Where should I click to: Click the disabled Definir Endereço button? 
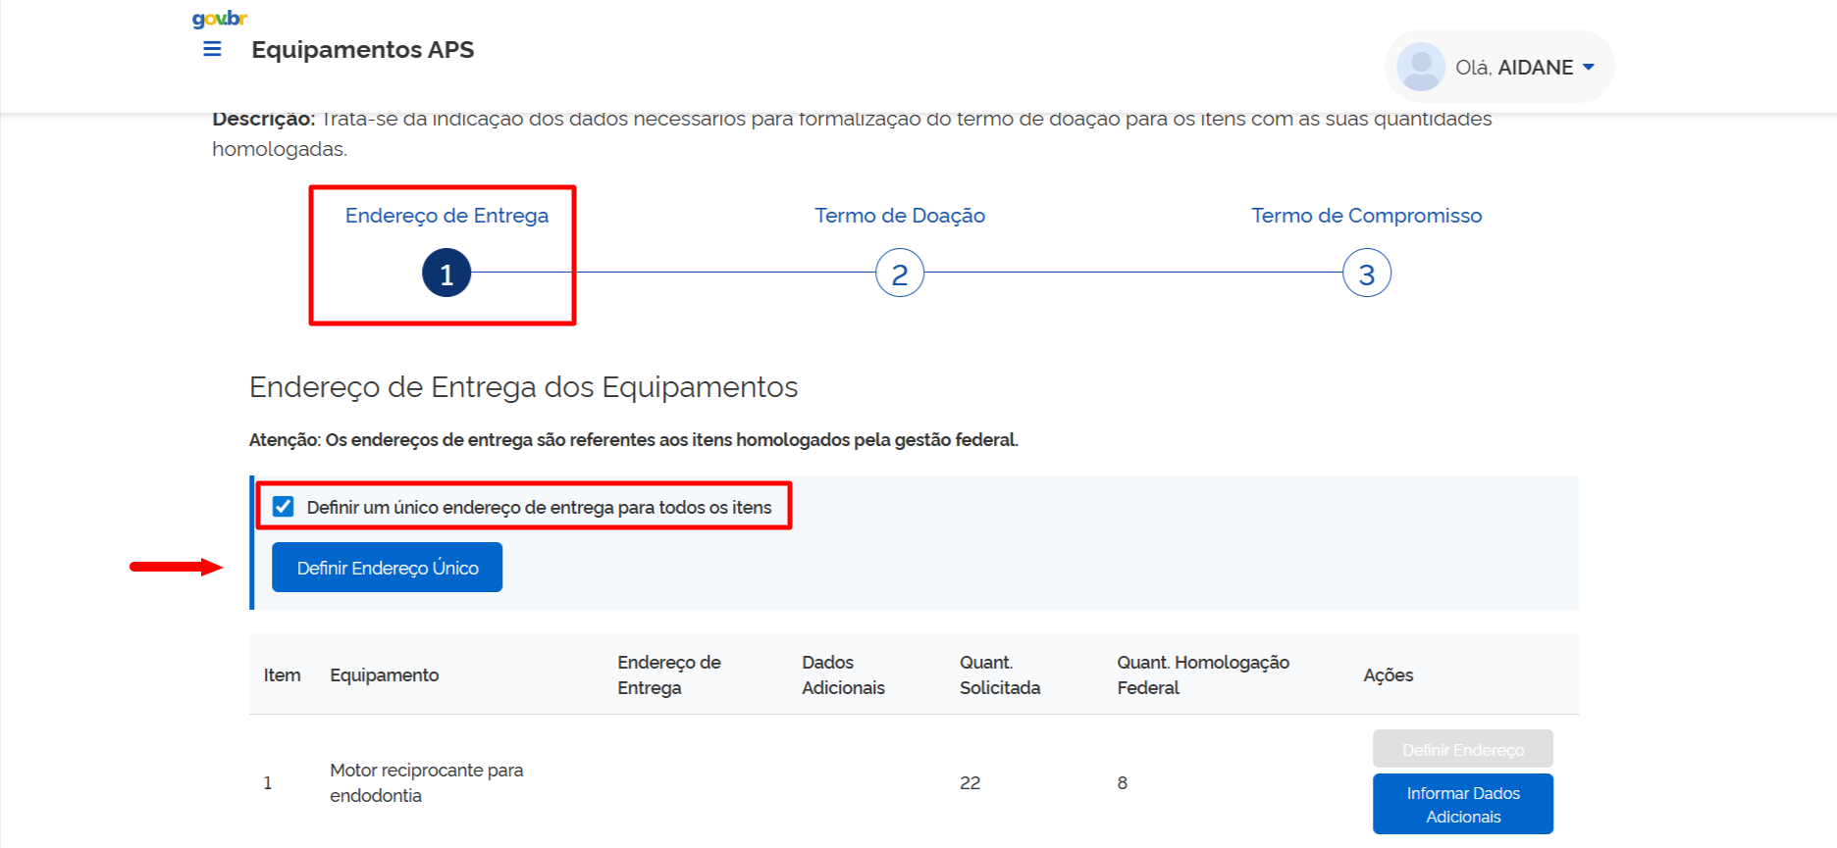pyautogui.click(x=1462, y=749)
